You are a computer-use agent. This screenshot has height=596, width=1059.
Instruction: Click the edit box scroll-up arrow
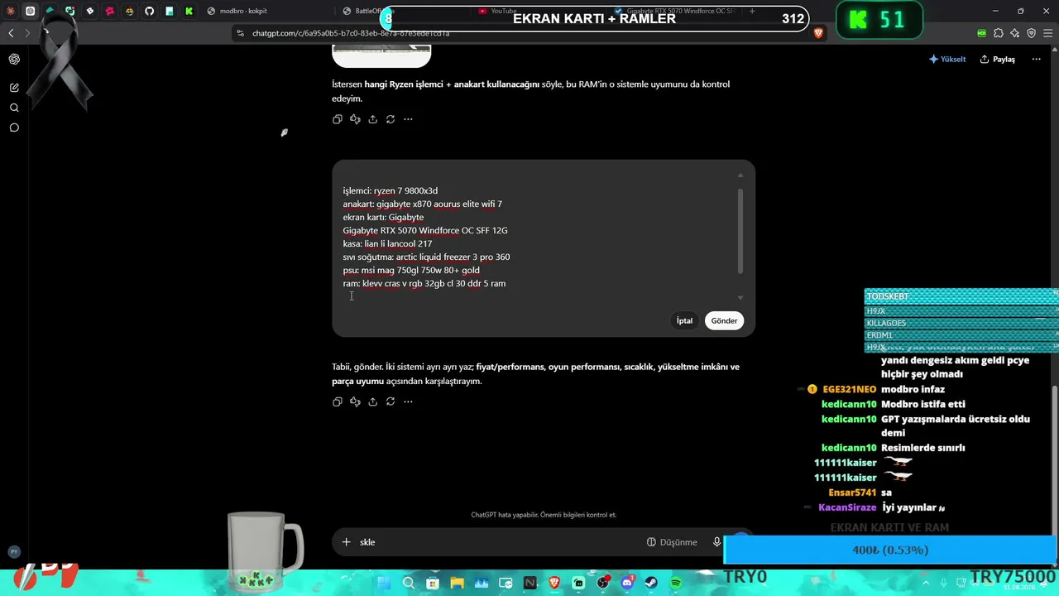pos(740,175)
